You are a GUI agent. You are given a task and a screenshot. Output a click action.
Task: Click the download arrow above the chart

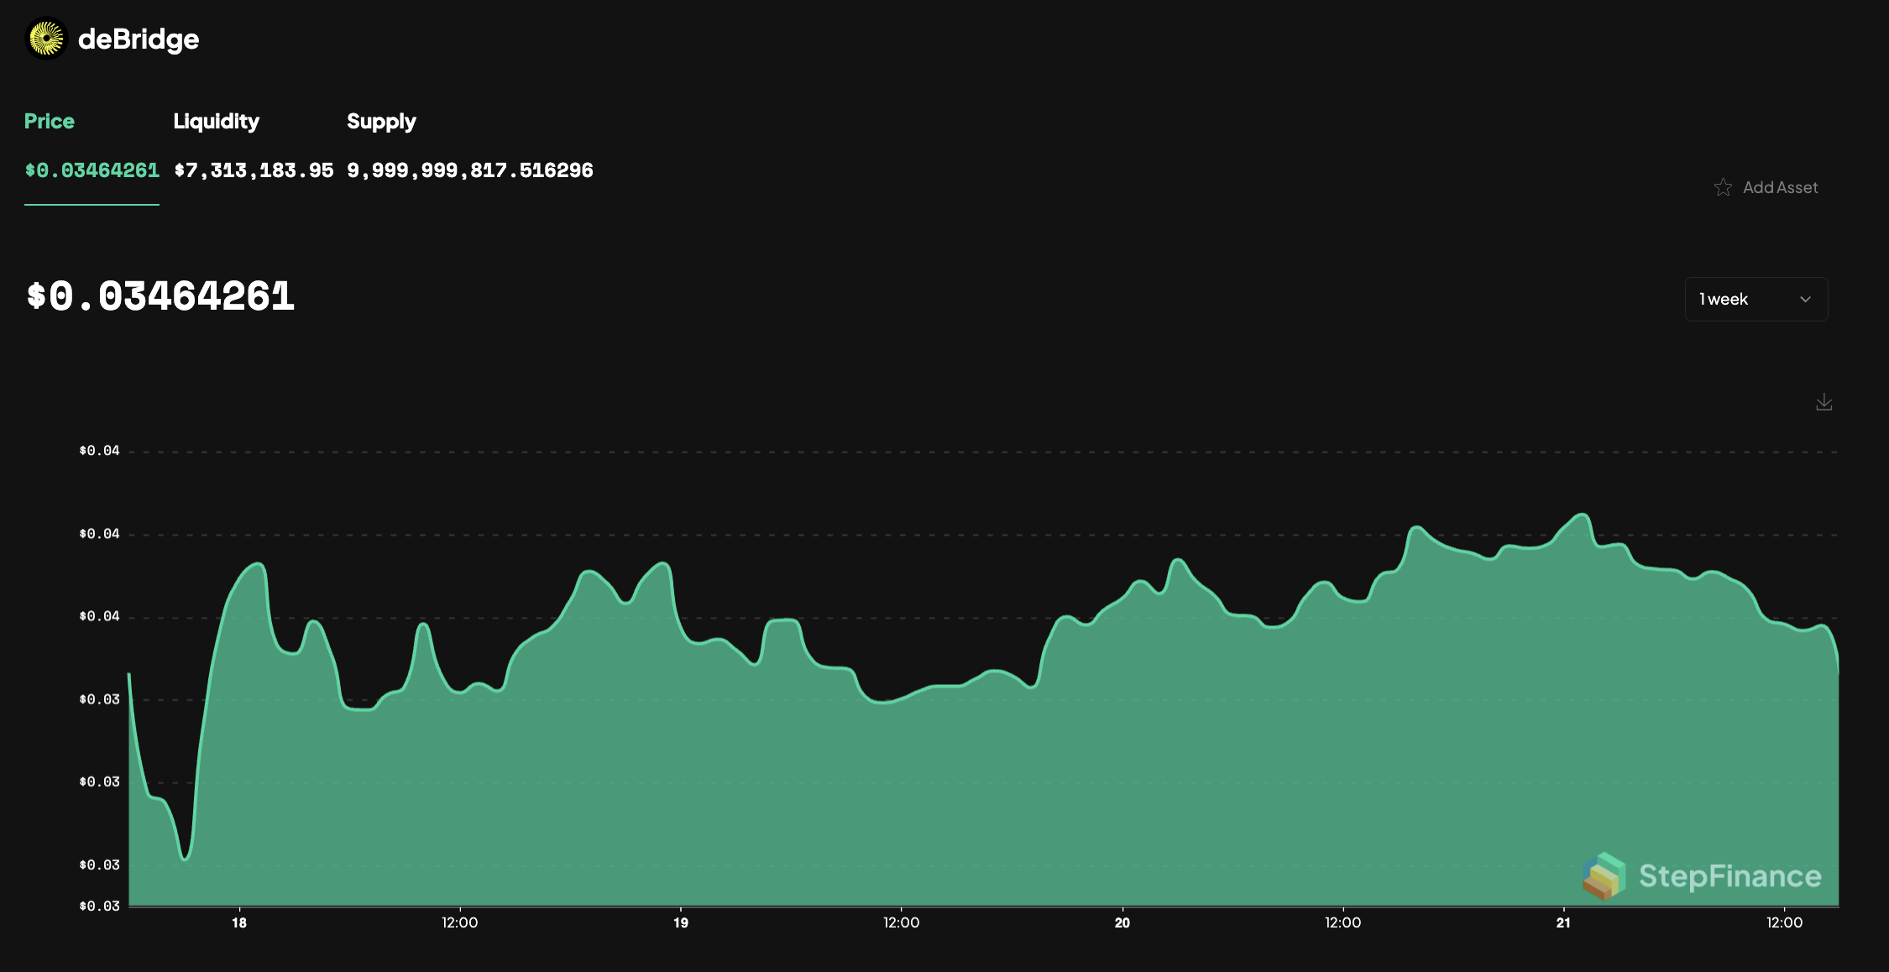(x=1824, y=402)
